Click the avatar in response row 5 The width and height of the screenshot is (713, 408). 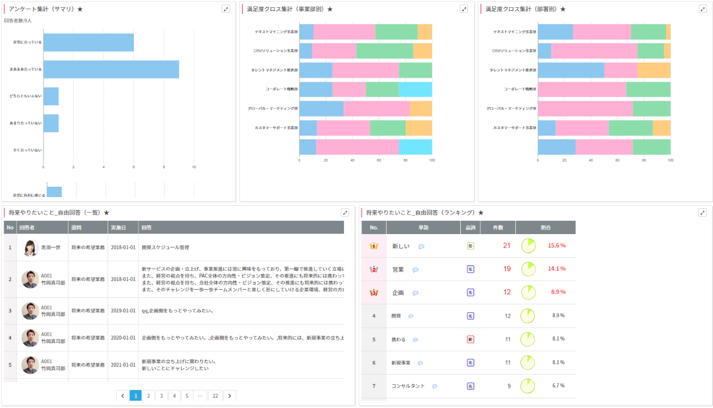(x=30, y=365)
